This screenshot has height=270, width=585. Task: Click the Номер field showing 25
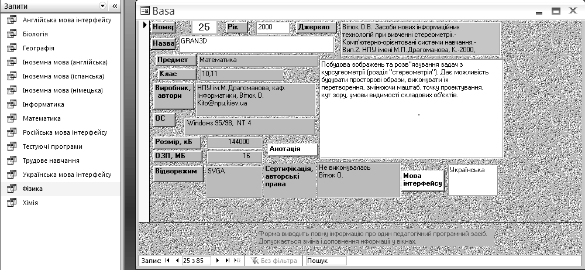coord(204,27)
